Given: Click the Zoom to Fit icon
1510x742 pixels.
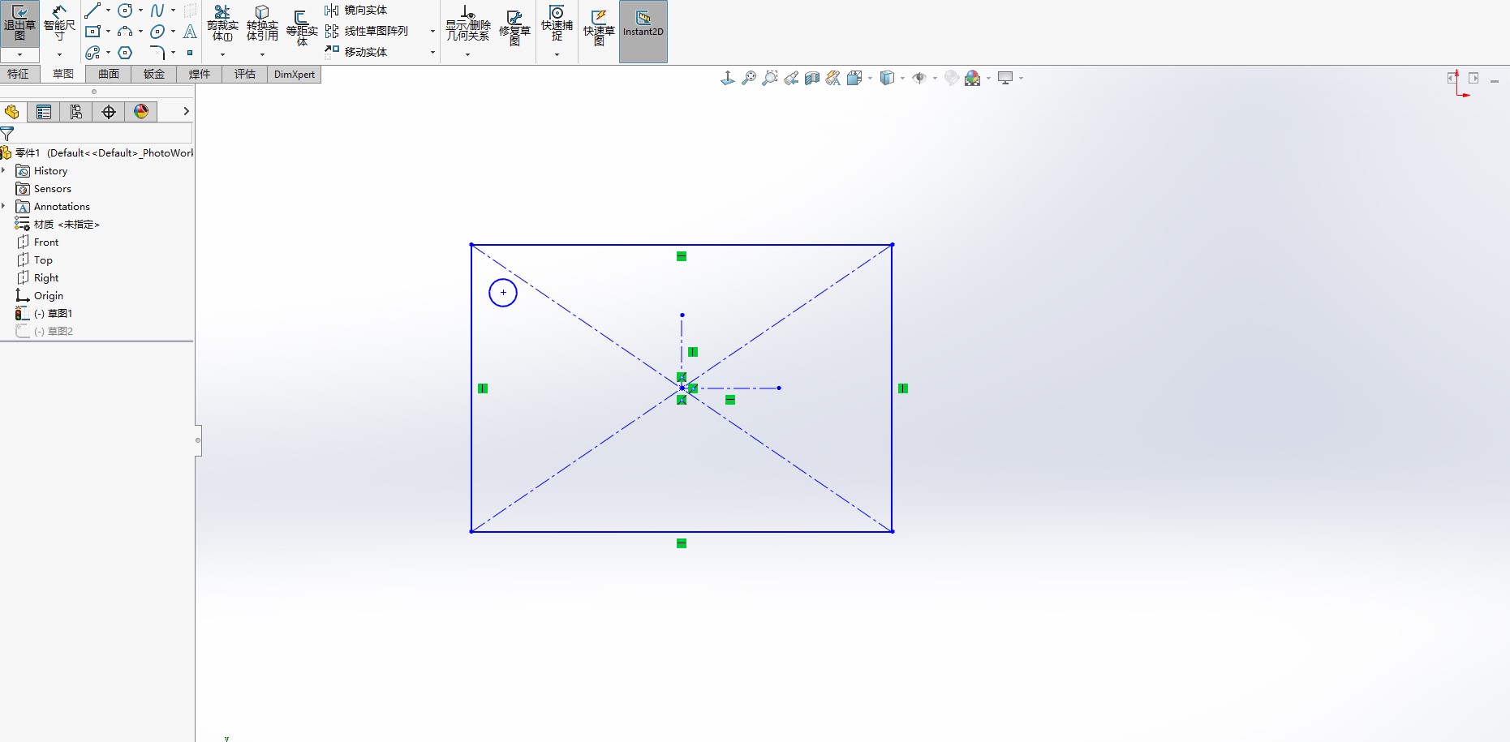Looking at the screenshot, I should (749, 78).
